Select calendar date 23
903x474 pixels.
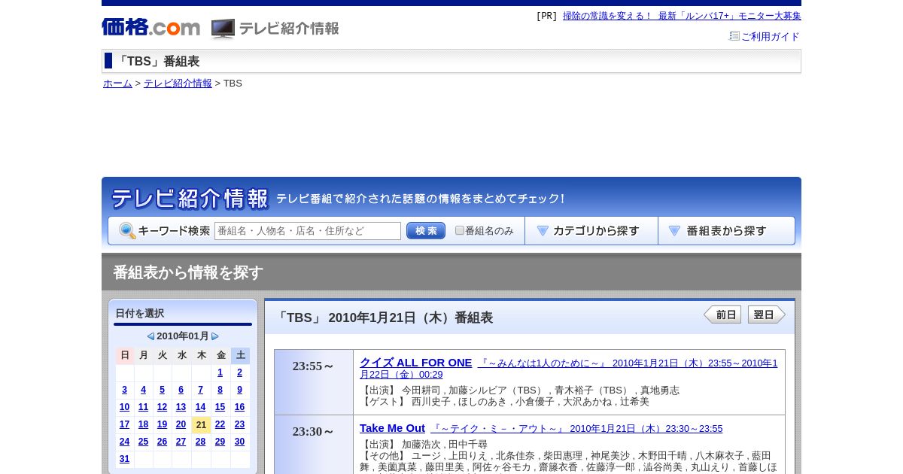coord(239,424)
